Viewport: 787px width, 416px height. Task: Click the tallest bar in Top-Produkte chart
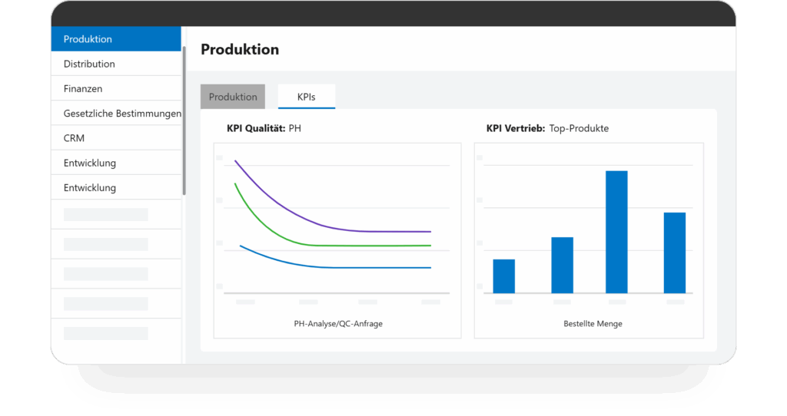pyautogui.click(x=616, y=232)
